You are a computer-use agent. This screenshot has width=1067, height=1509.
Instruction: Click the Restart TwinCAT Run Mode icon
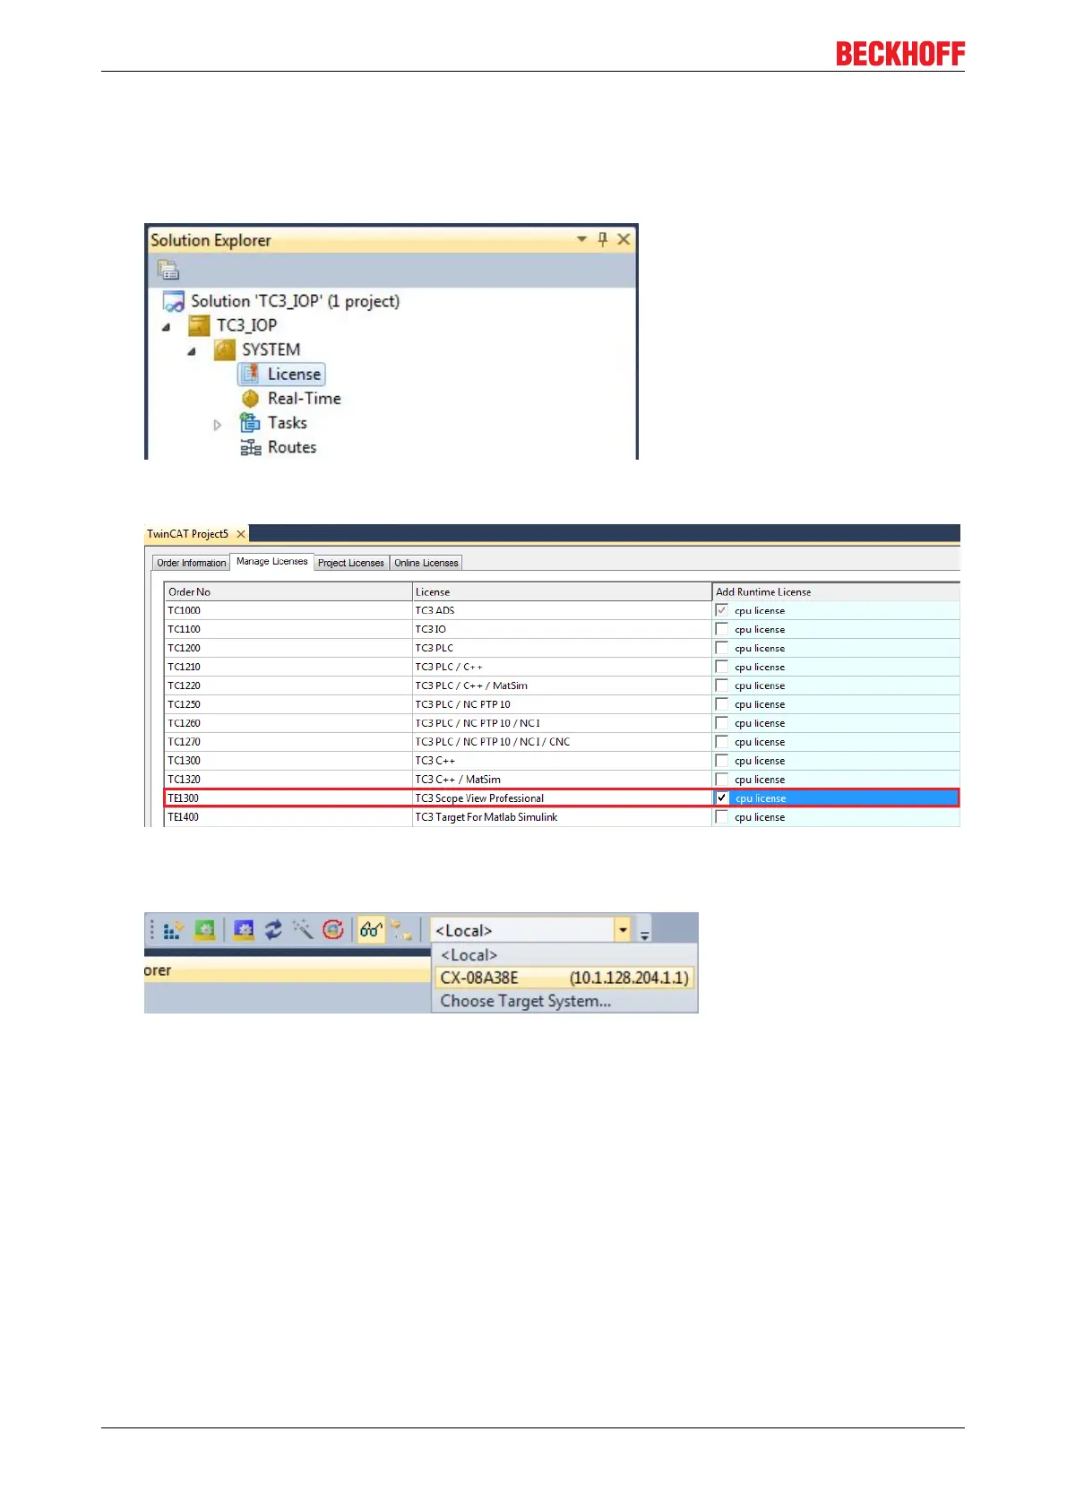(205, 930)
